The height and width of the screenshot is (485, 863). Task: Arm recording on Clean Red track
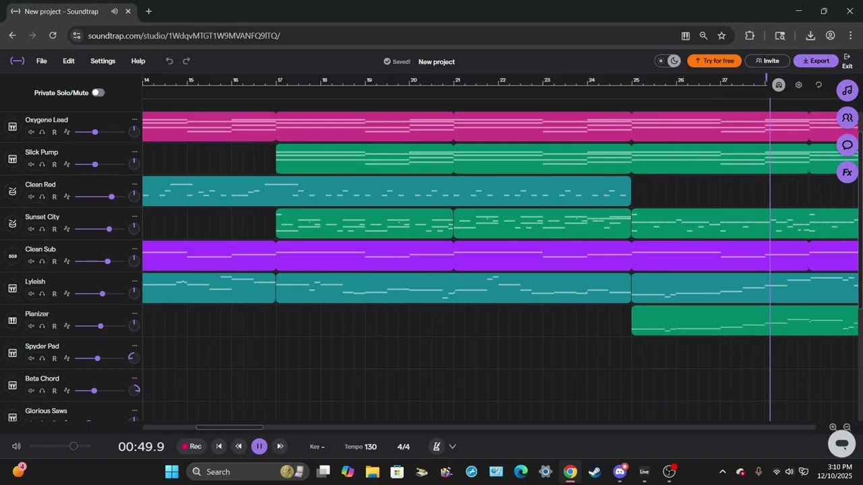point(55,197)
